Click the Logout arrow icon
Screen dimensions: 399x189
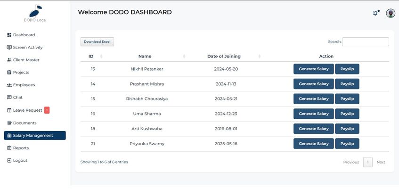9,161
